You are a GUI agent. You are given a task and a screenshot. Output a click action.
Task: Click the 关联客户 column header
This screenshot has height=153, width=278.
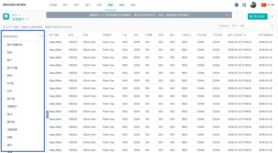coord(107,35)
